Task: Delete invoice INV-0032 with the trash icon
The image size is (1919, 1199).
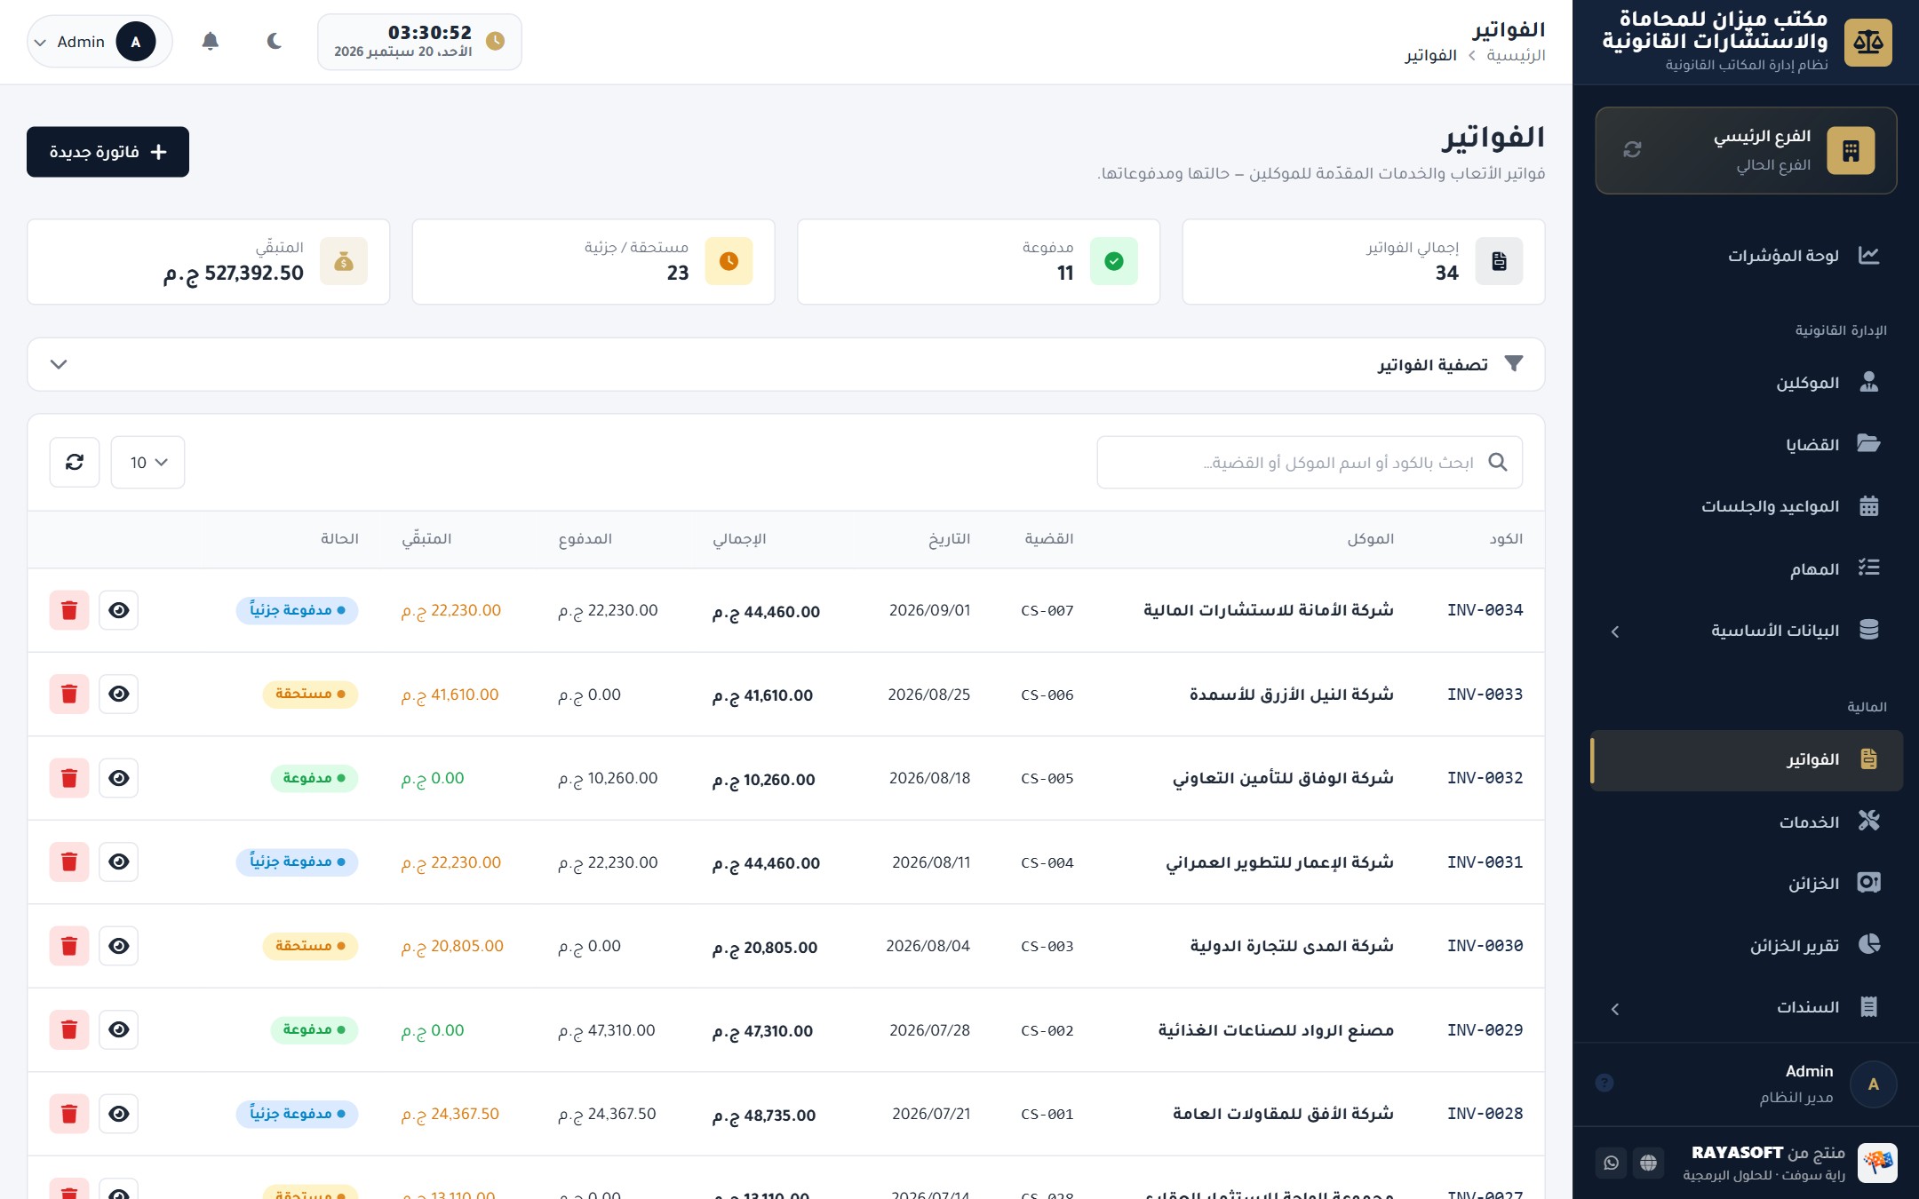Action: tap(69, 778)
